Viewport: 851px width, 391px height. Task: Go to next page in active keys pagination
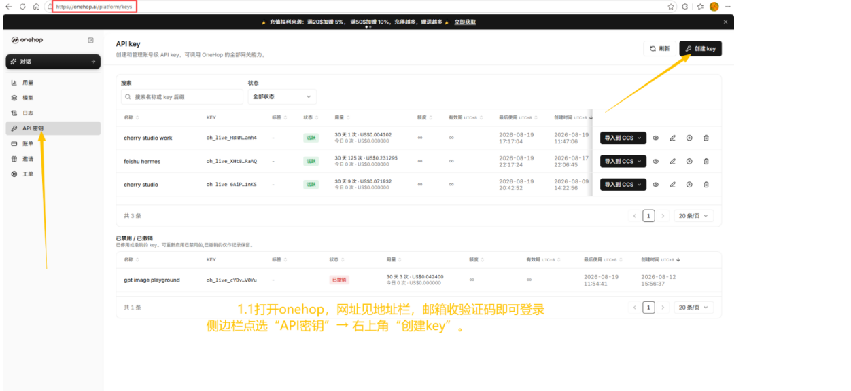coord(663,216)
